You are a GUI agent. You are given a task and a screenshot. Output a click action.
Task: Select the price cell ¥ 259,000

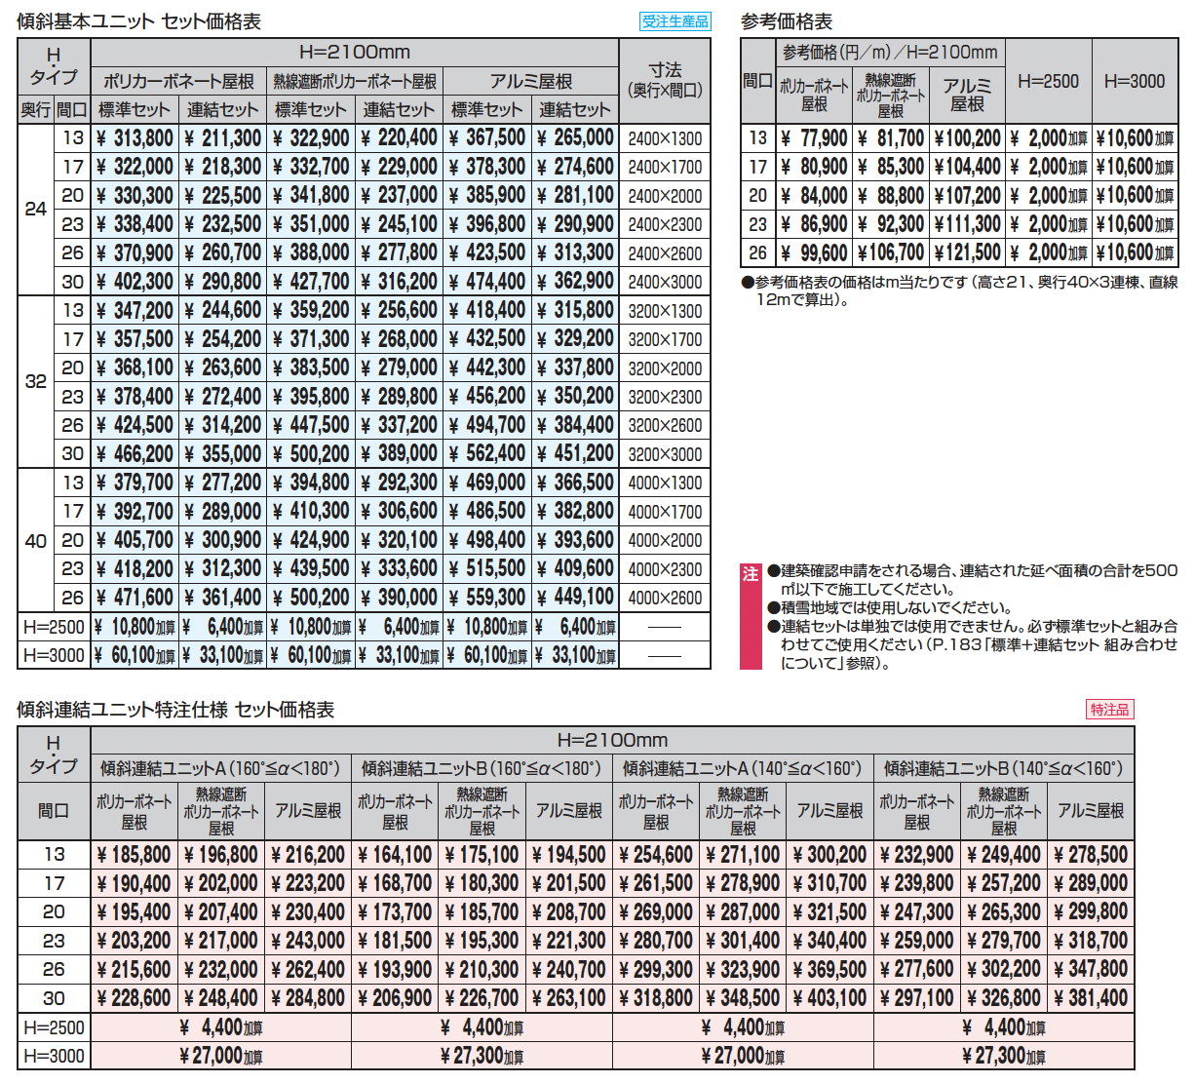tap(916, 941)
